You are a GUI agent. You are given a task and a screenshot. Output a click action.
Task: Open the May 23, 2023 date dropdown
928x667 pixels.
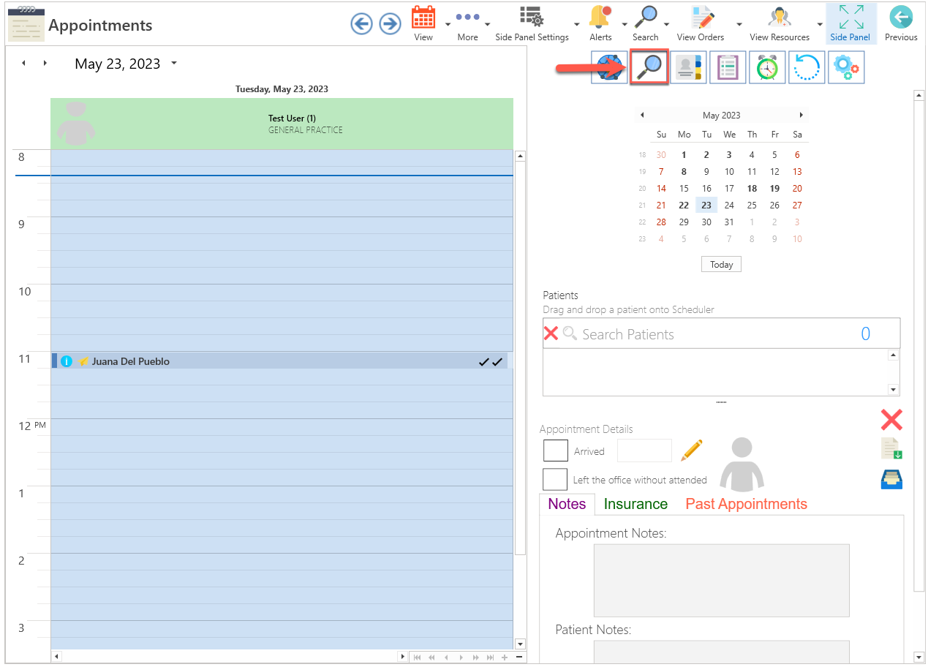[x=174, y=64]
